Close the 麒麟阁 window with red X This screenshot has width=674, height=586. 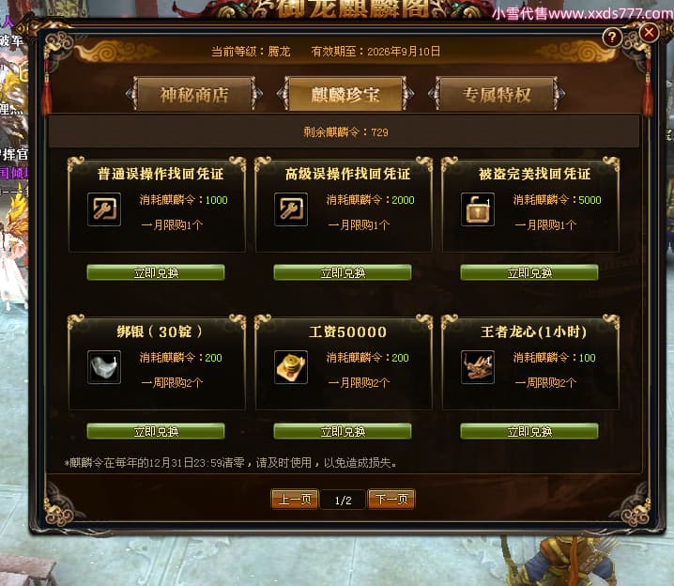649,32
